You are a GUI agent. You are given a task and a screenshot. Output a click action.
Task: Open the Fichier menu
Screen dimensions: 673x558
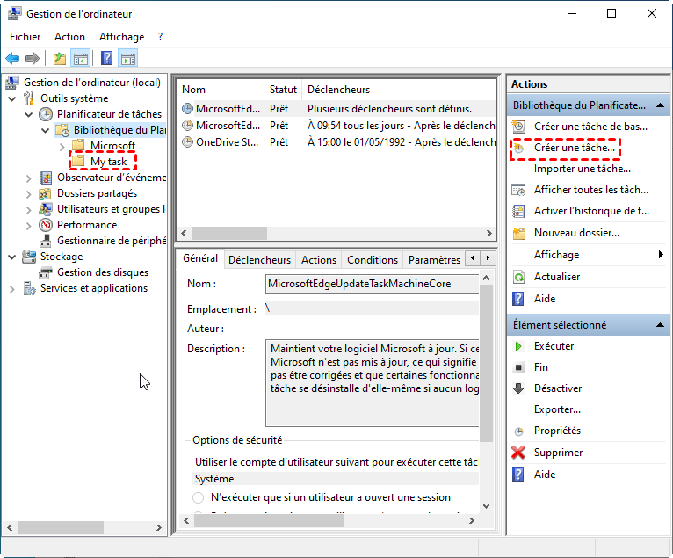pyautogui.click(x=25, y=37)
